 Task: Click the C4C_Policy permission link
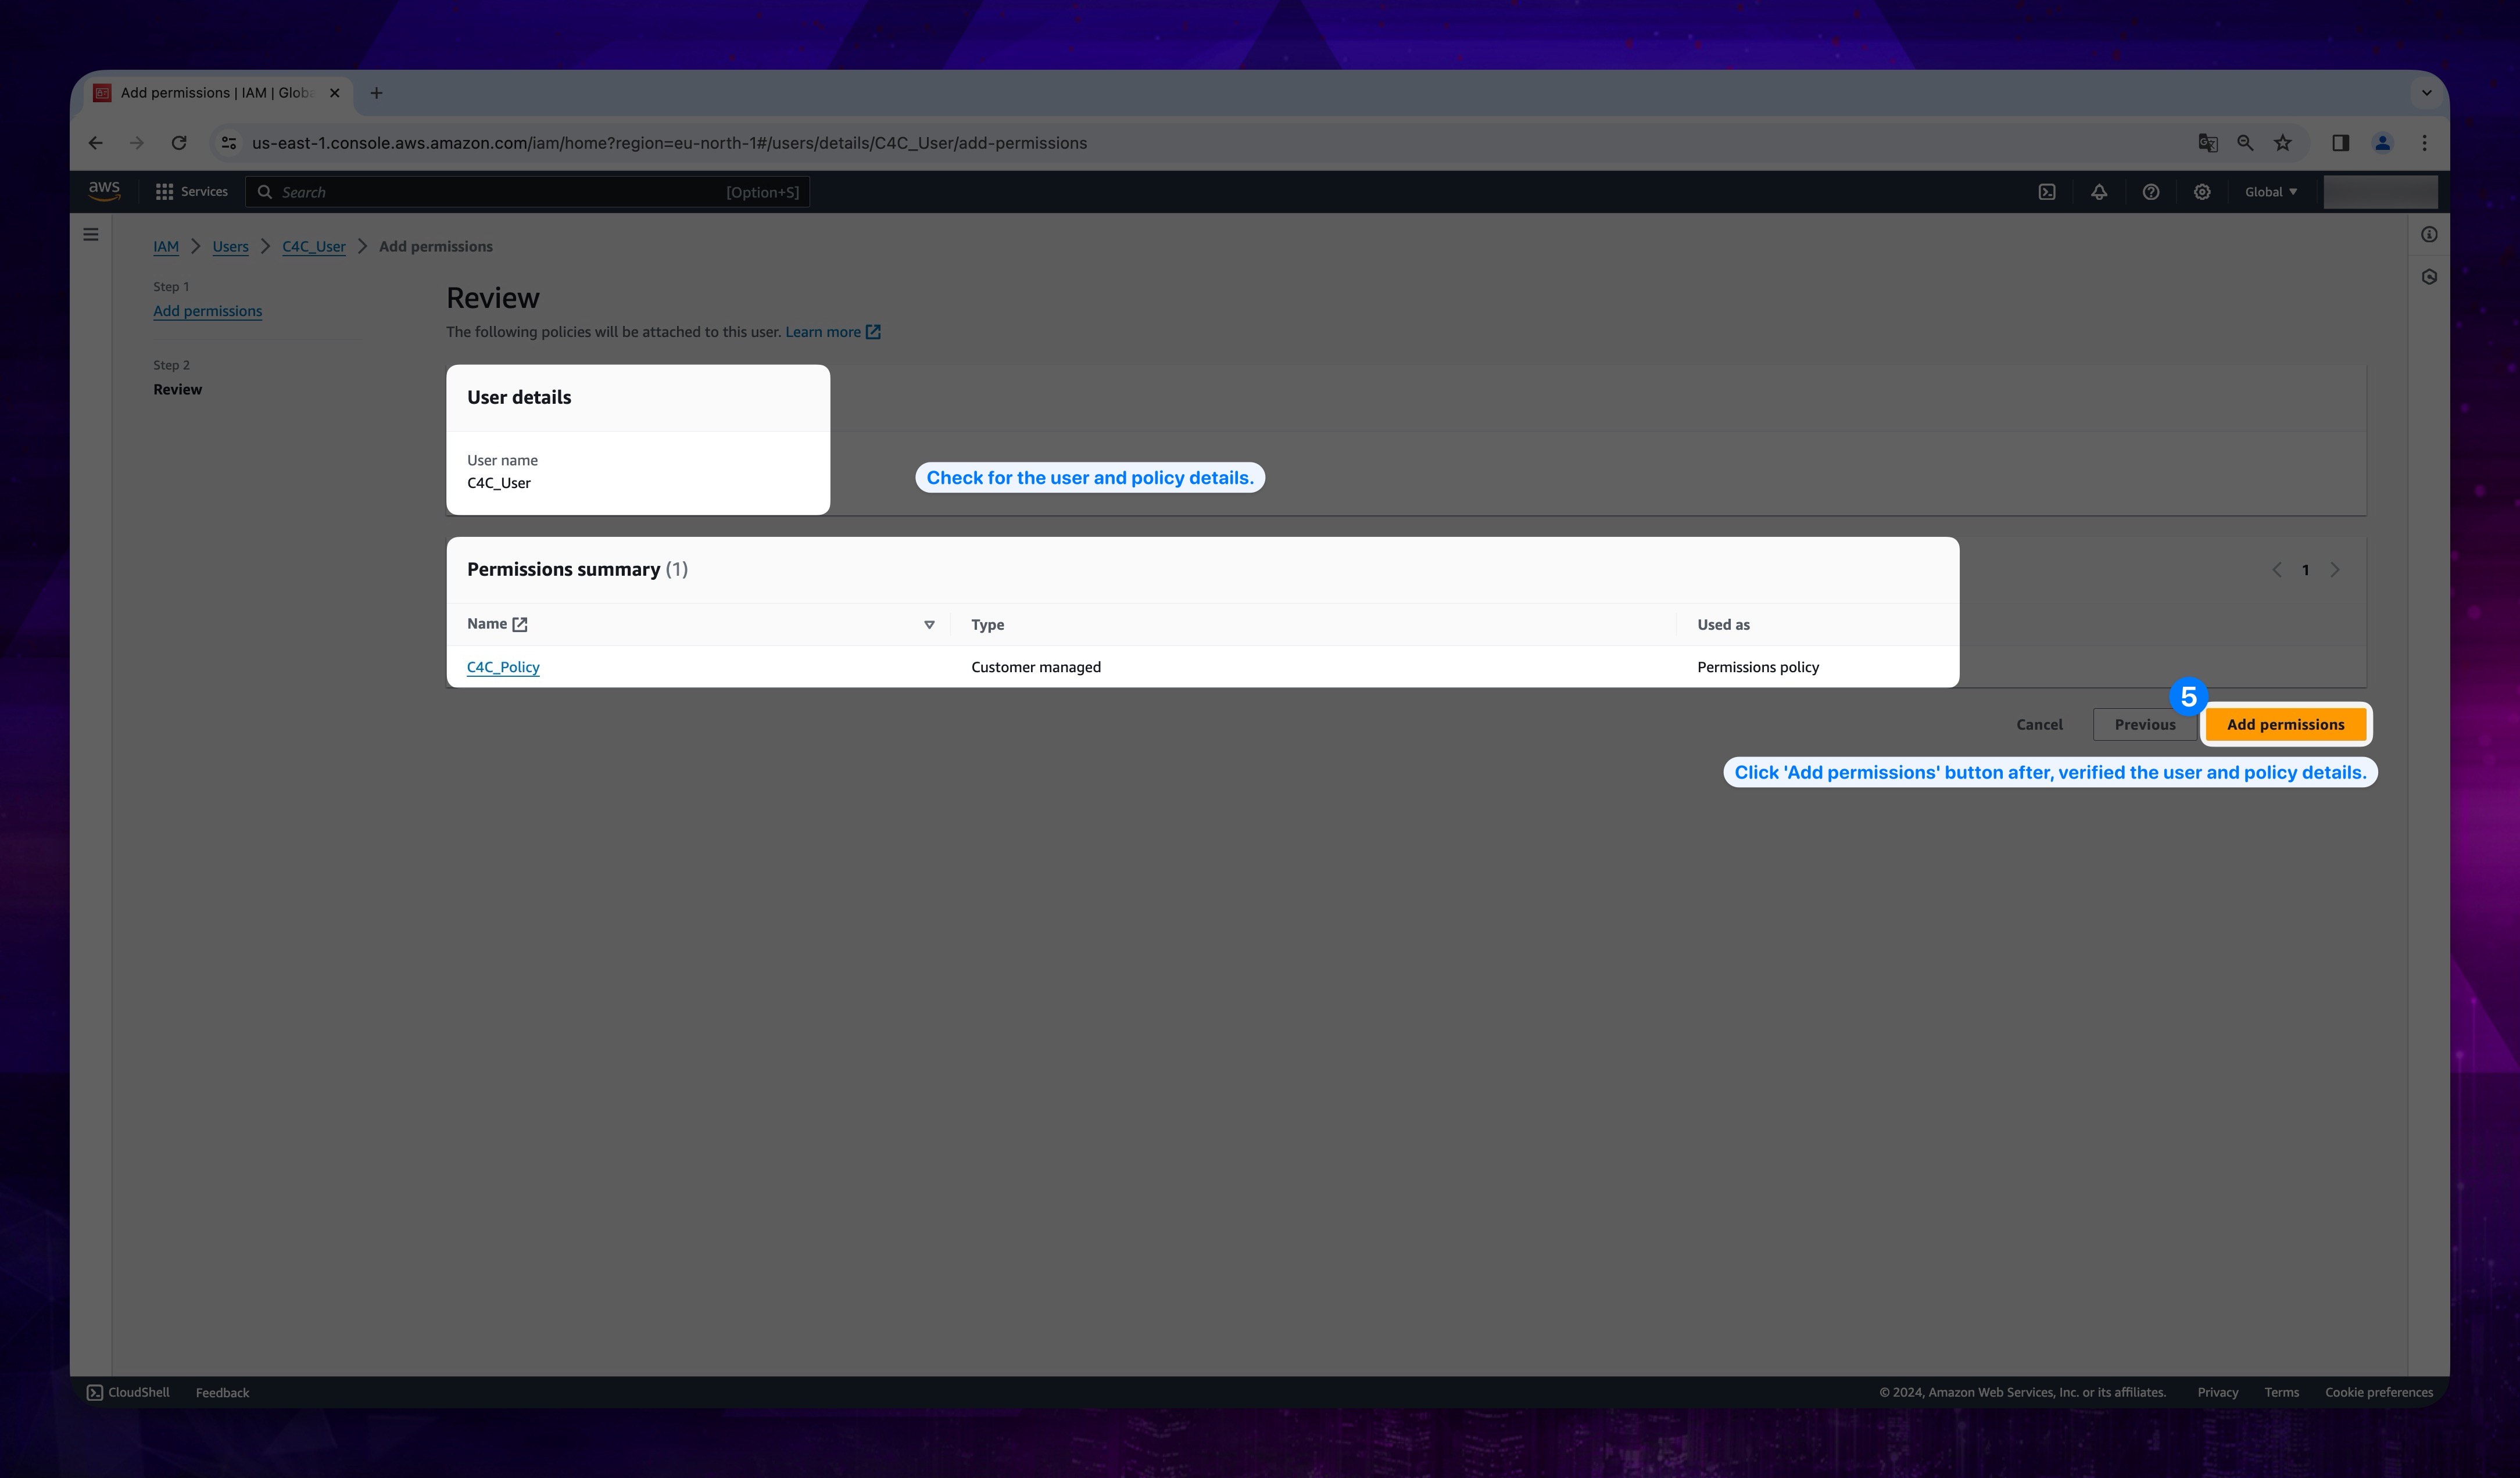(x=502, y=665)
